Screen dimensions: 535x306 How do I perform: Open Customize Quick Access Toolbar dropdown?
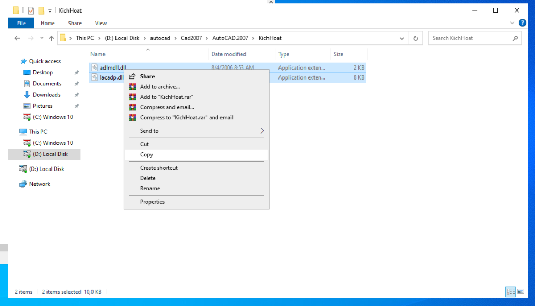pyautogui.click(x=50, y=10)
